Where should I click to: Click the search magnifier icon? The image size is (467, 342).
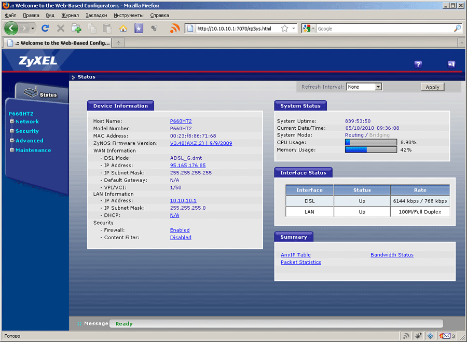pyautogui.click(x=457, y=29)
